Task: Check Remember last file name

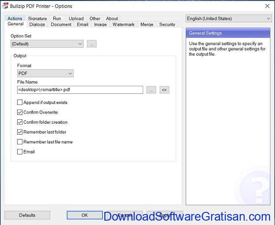Action: [x=20, y=142]
